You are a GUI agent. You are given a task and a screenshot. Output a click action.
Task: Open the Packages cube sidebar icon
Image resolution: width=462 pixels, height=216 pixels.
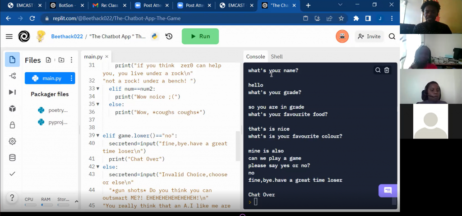[12, 109]
